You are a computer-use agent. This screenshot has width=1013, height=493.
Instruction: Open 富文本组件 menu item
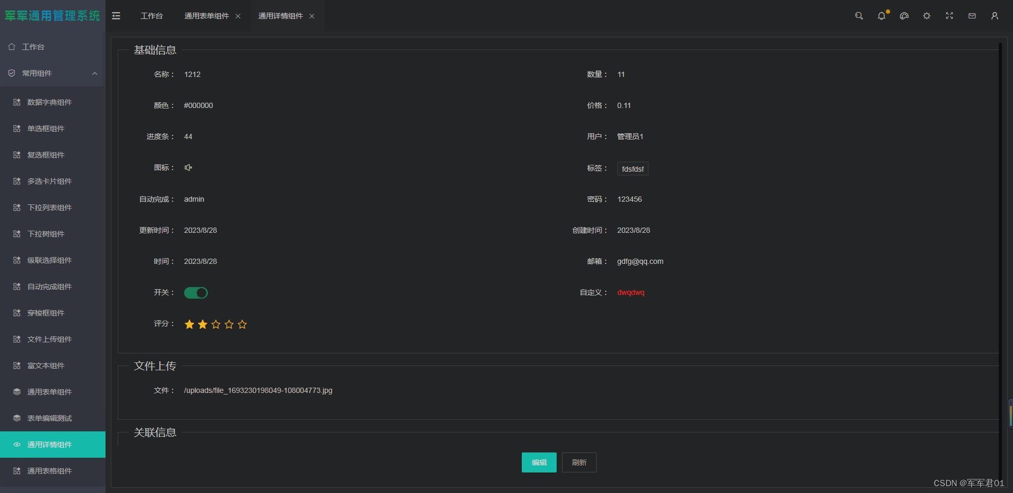coord(53,366)
